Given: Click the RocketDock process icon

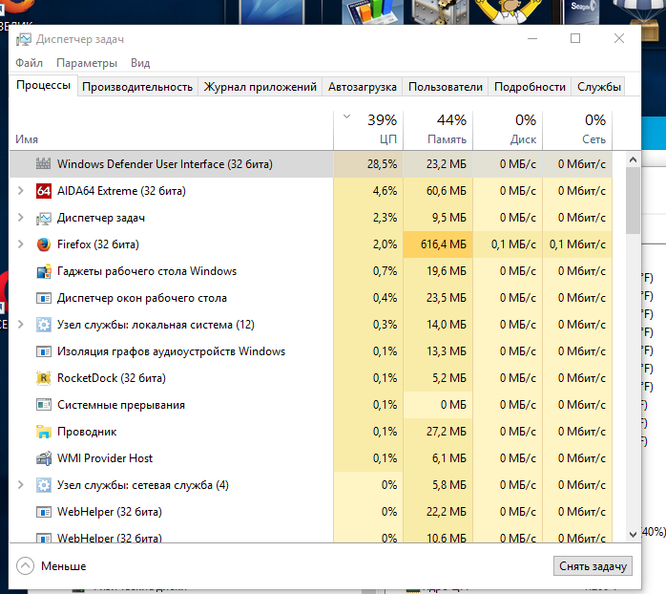Looking at the screenshot, I should coord(43,378).
